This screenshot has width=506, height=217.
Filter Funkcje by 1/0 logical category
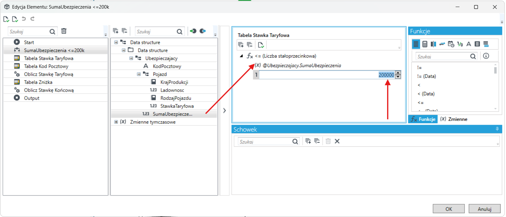click(x=460, y=44)
